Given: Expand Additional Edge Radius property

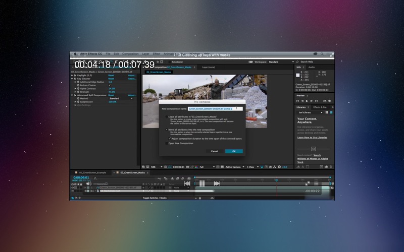Looking at the screenshot, I should (75, 82).
